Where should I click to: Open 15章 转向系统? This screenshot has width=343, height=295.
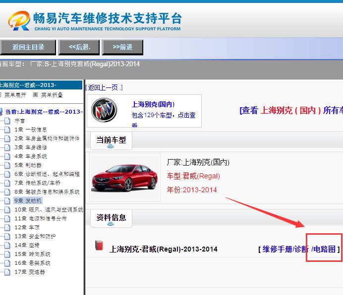pos(32,254)
